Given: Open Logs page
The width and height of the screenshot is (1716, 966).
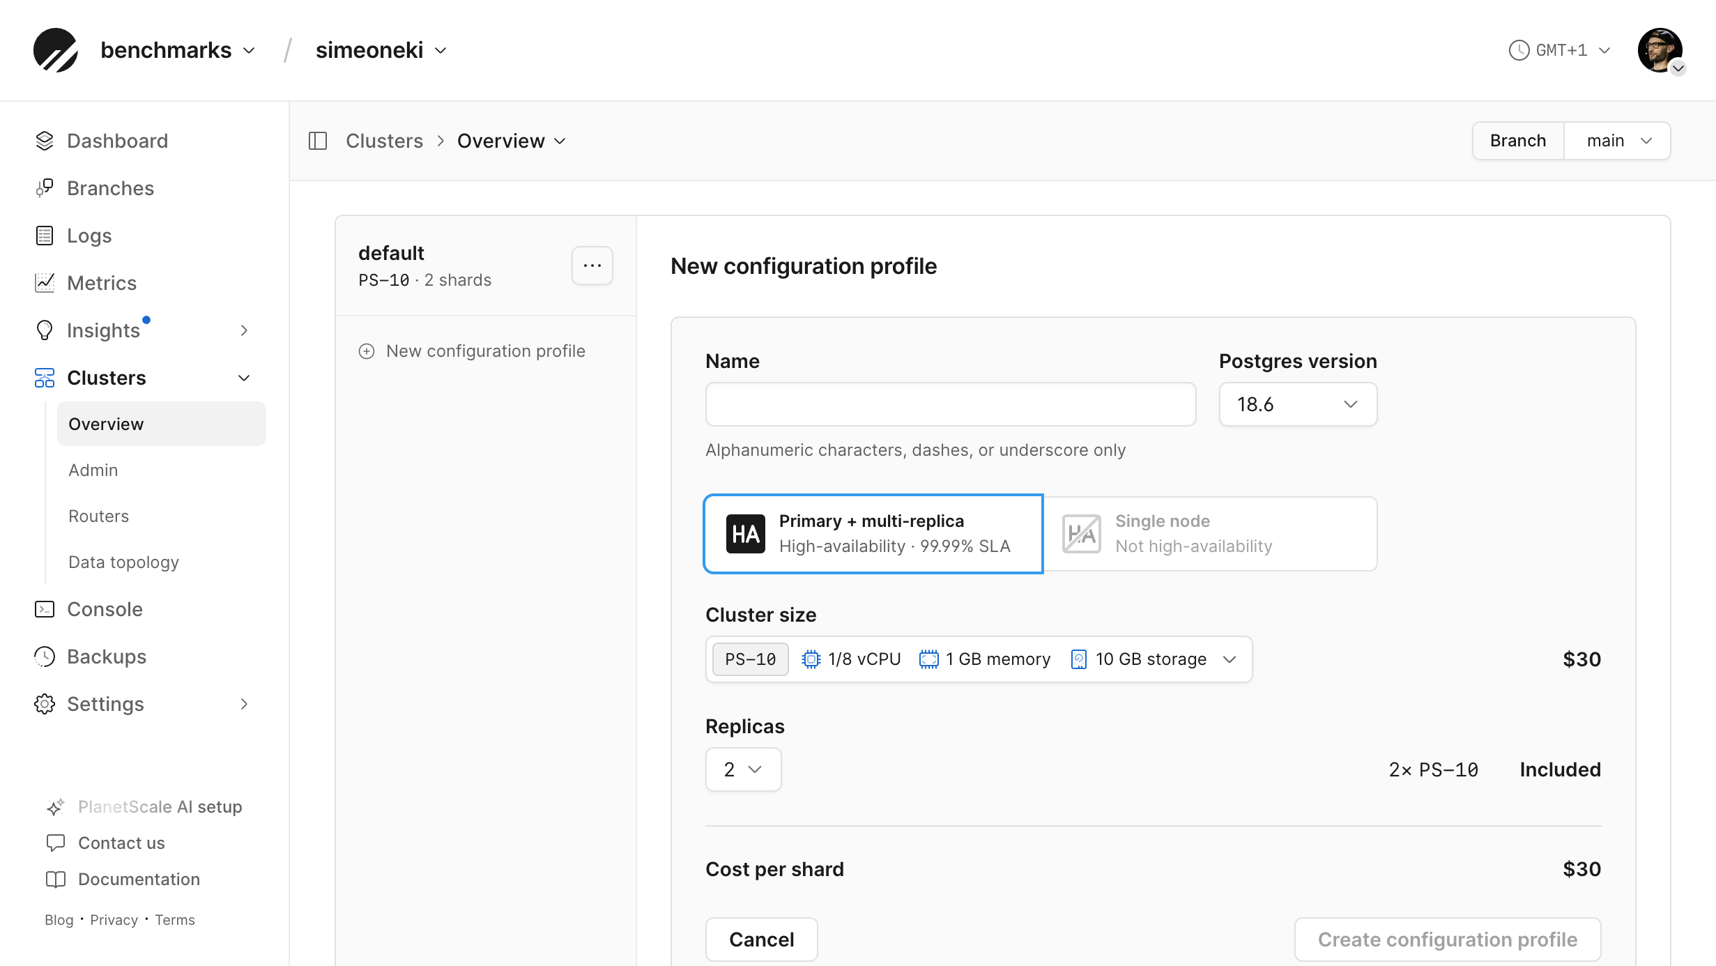Looking at the screenshot, I should pos(89,236).
